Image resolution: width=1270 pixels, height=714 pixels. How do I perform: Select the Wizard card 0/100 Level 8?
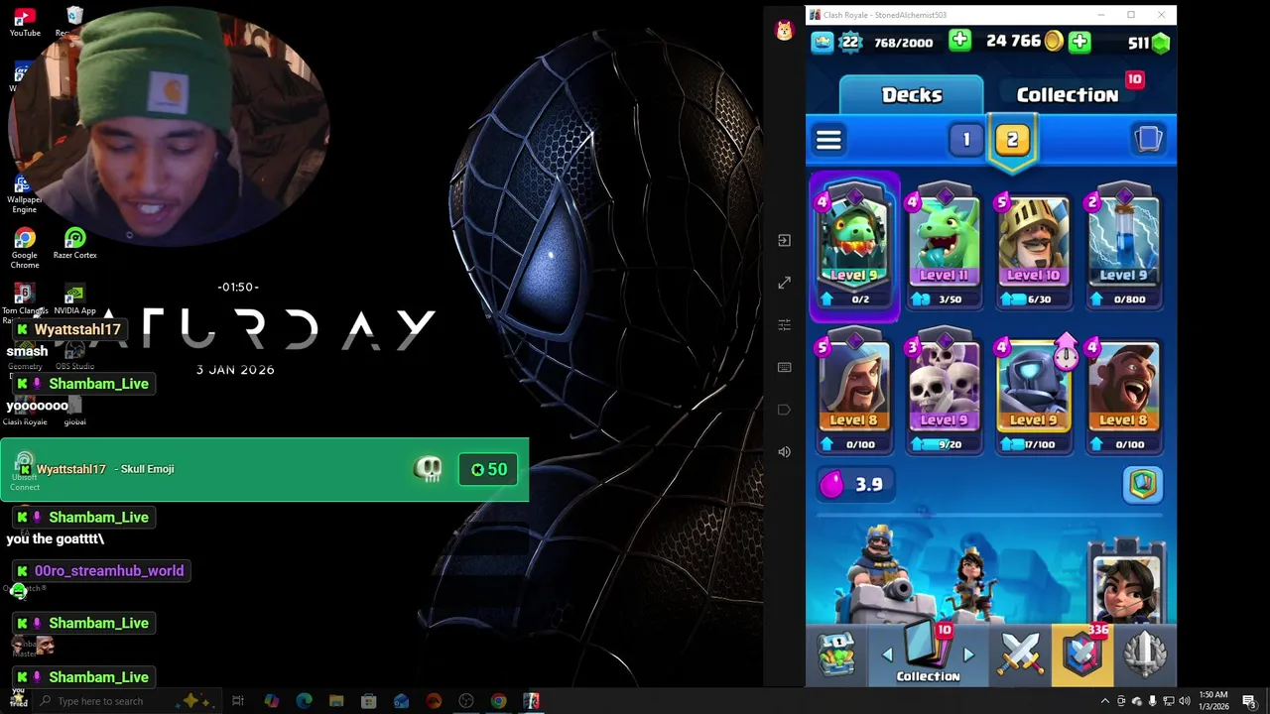(x=854, y=393)
